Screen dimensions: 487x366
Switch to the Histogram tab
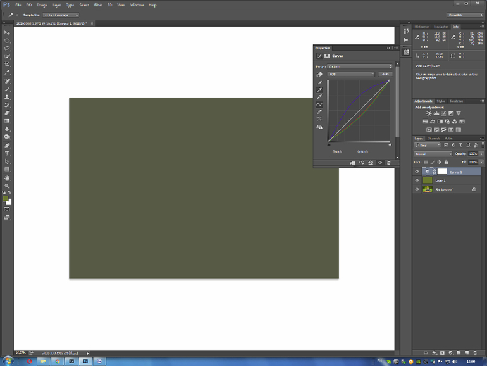[422, 27]
